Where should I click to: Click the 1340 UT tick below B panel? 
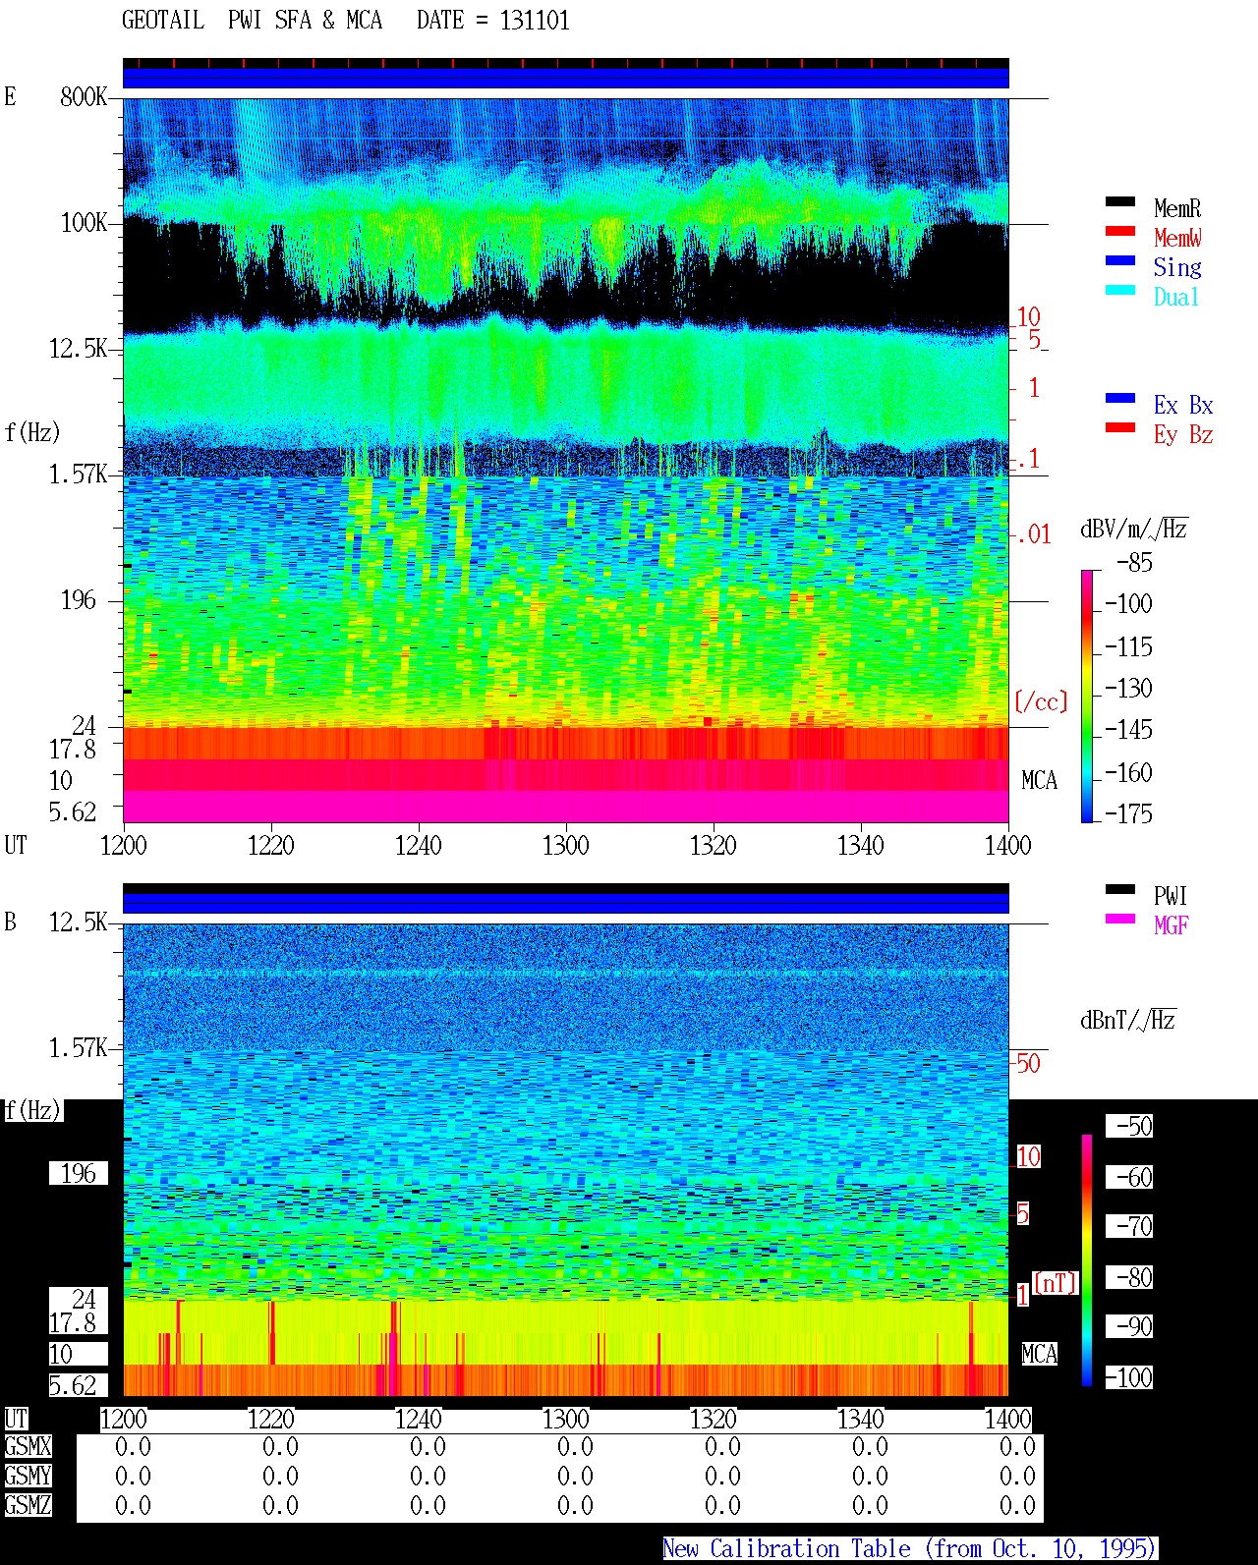point(860,1419)
